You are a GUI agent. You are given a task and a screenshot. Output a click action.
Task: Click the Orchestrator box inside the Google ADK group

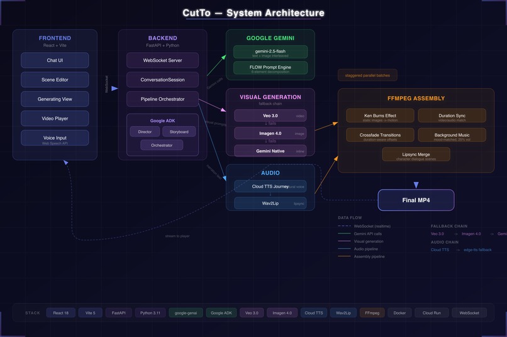[x=162, y=145]
